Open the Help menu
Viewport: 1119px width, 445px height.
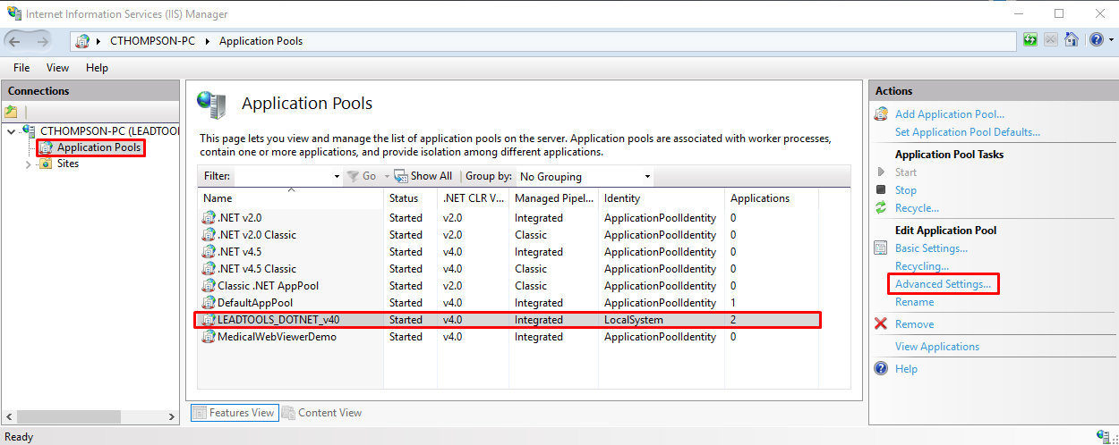[x=97, y=68]
